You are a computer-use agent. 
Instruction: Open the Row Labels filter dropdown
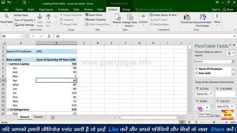pyautogui.click(x=34, y=59)
